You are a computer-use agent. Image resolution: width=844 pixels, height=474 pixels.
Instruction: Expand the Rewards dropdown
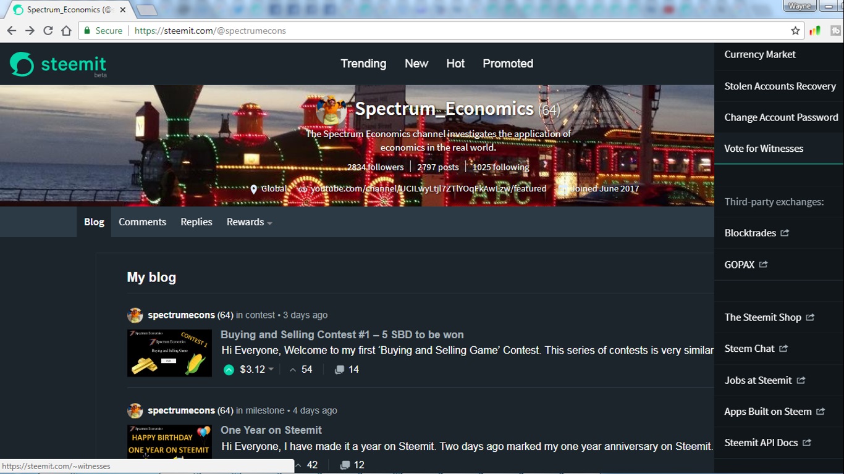click(x=249, y=222)
